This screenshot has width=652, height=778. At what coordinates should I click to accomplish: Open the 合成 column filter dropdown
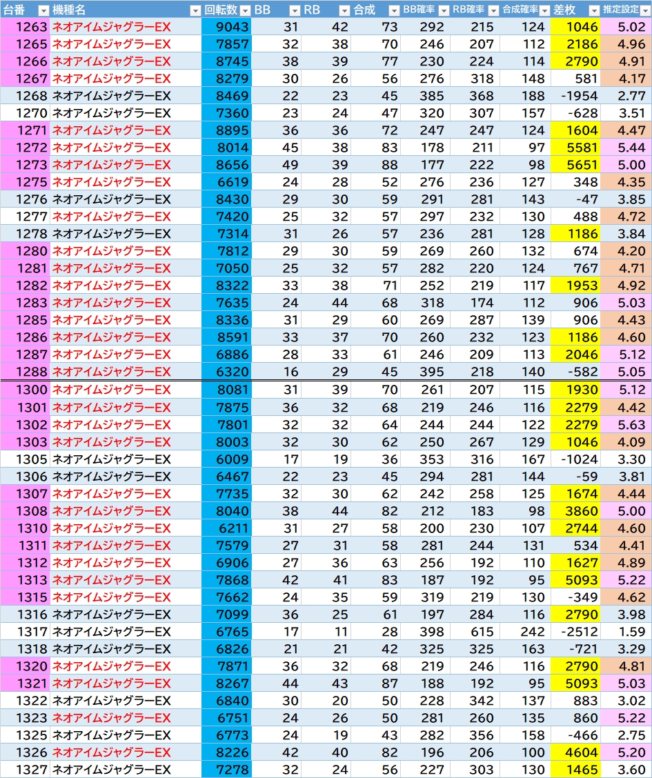(394, 10)
